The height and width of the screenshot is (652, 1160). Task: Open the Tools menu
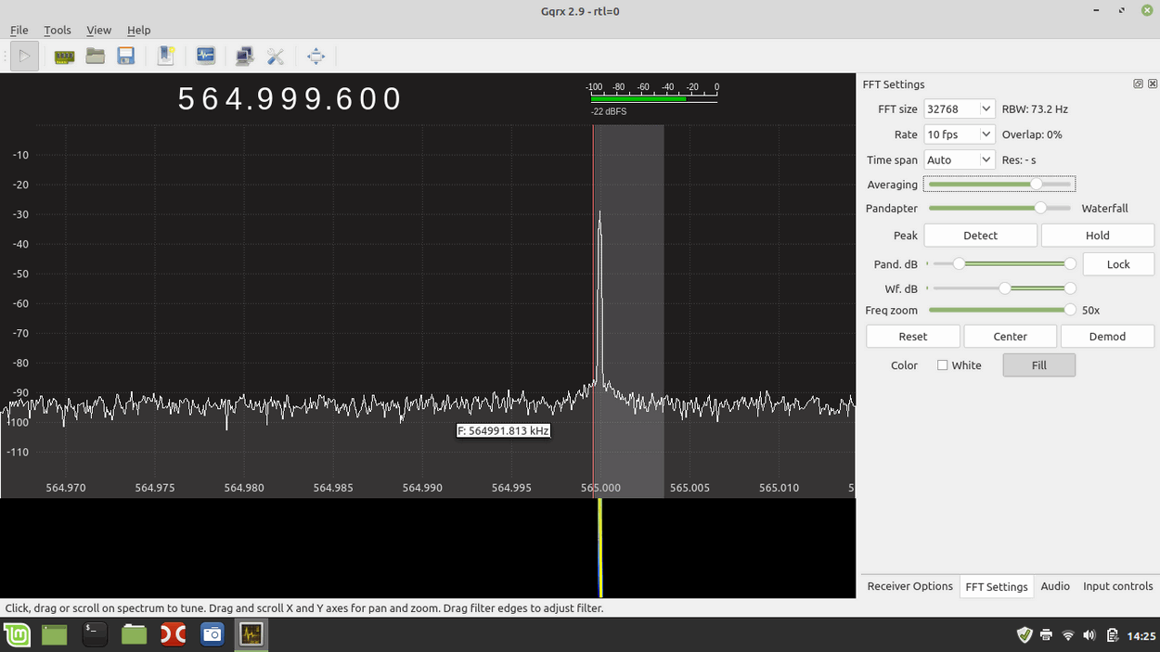click(x=58, y=30)
